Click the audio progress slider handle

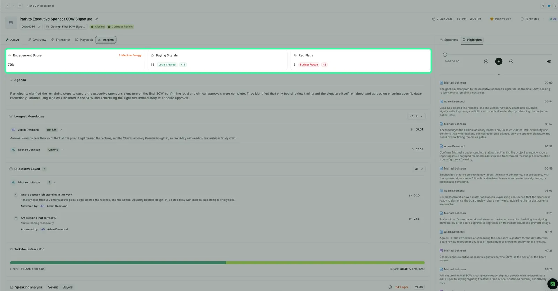point(445,55)
